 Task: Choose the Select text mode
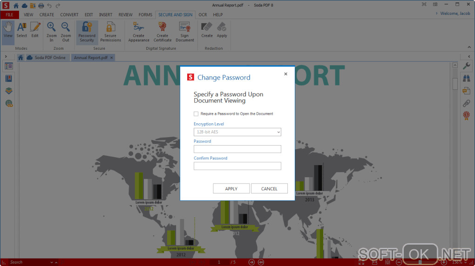pyautogui.click(x=21, y=30)
